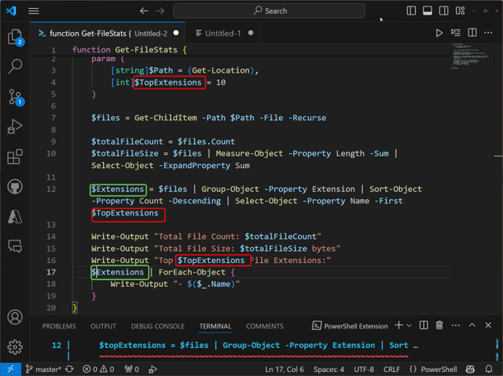Split the editor to the right
The height and width of the screenshot is (376, 503).
click(472, 32)
